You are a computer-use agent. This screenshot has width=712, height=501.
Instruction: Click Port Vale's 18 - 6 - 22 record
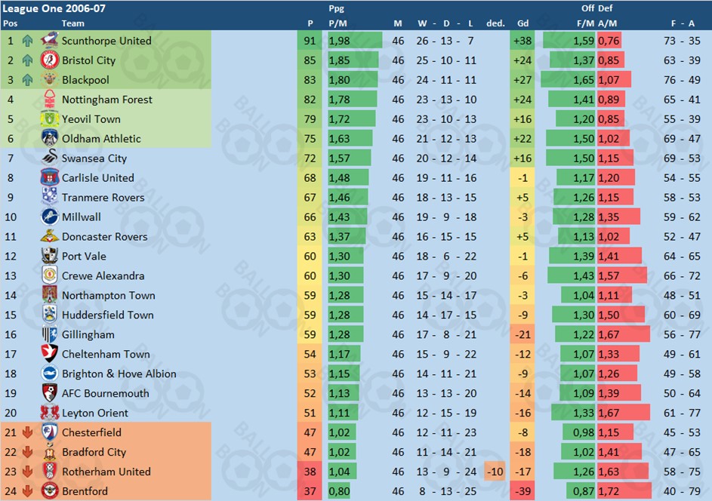tap(446, 256)
